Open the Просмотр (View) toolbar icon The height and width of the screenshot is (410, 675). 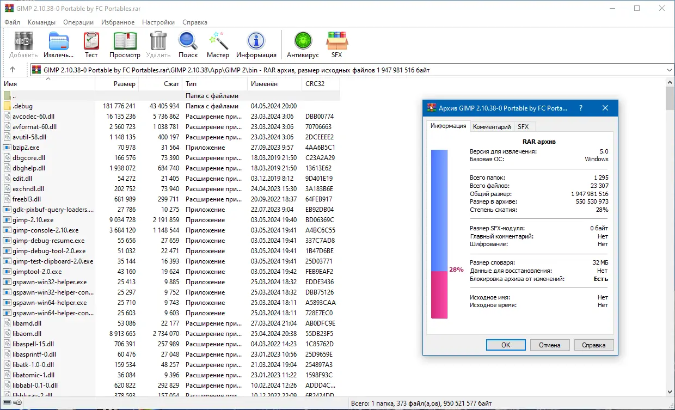pos(125,41)
